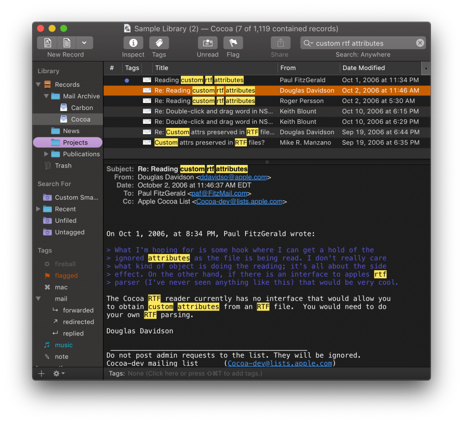This screenshot has width=463, height=423.
Task: Select 'Re: Custom attrs preserved in RTF' message
Action: [267, 132]
